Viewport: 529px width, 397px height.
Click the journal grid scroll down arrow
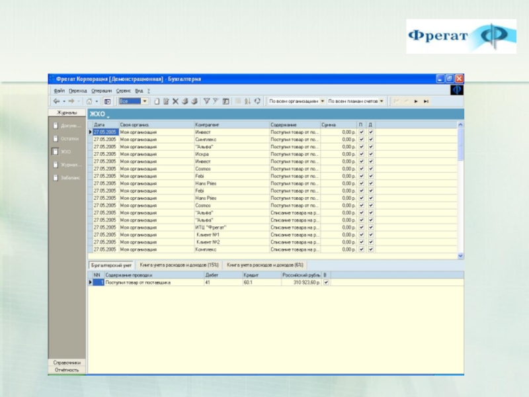(460, 256)
